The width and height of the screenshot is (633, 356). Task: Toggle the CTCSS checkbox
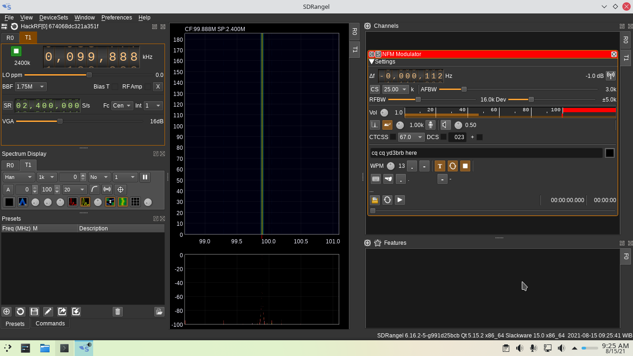(393, 137)
